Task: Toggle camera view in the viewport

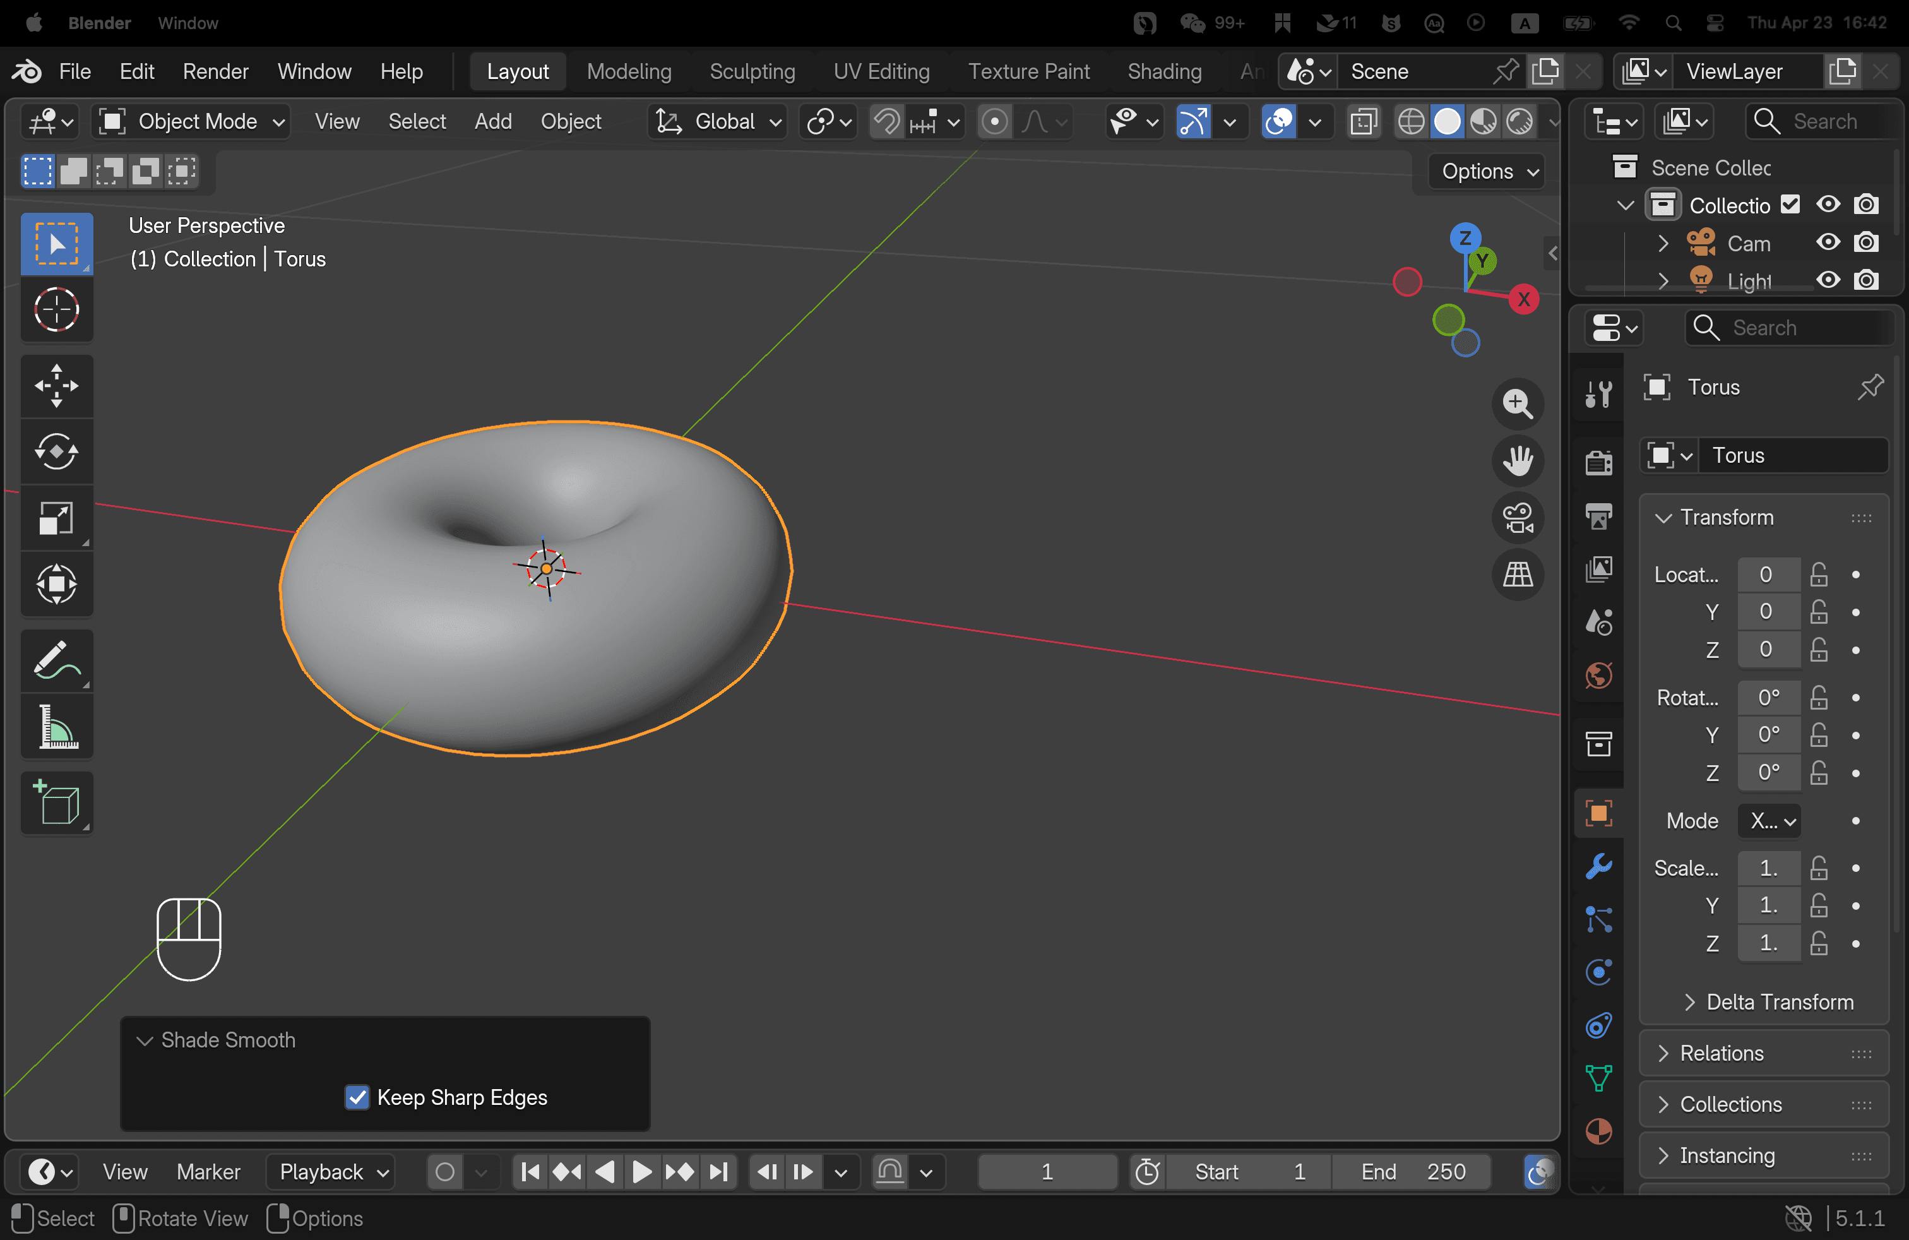Action: point(1518,517)
